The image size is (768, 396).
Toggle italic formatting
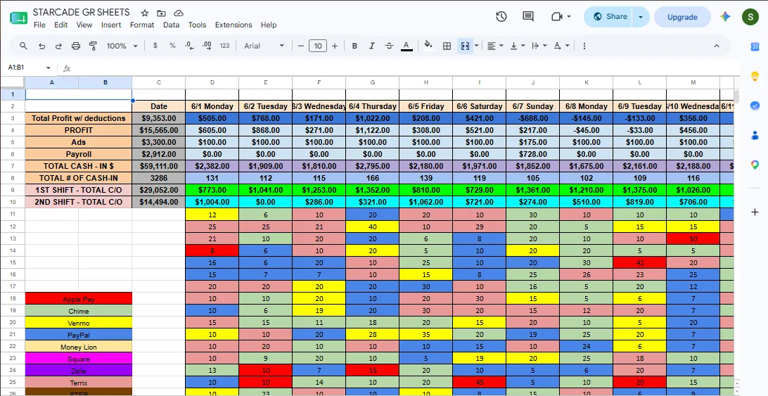tap(372, 46)
